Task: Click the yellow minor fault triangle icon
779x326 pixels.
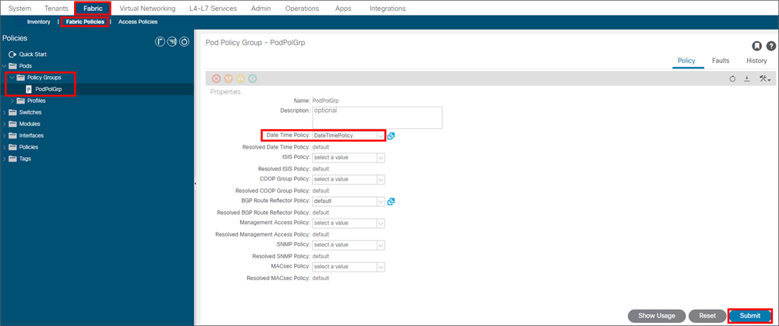Action: point(240,79)
